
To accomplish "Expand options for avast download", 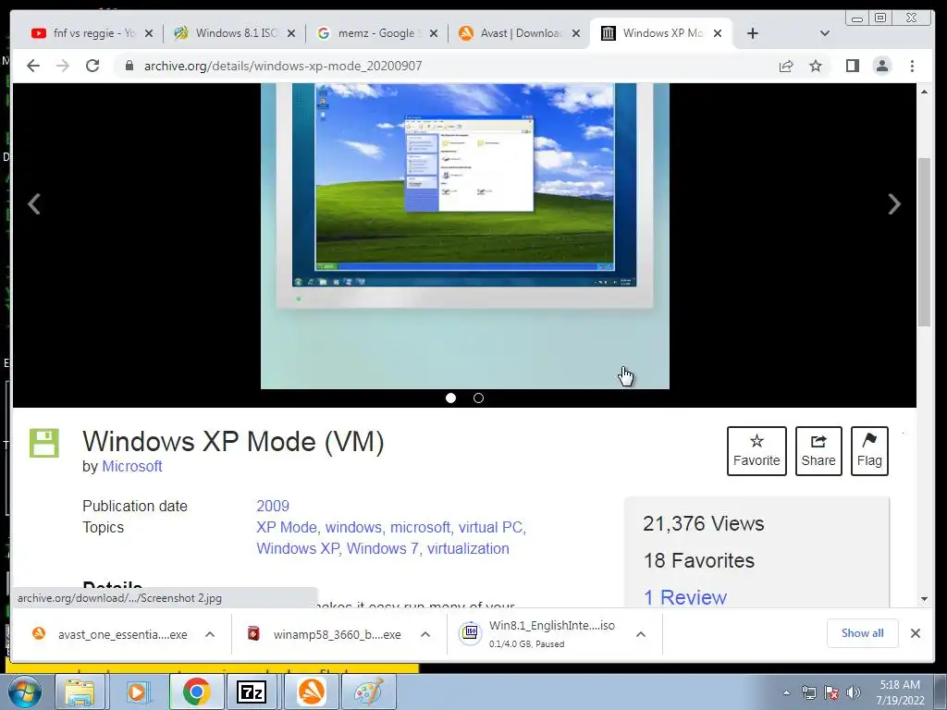I will tap(210, 634).
